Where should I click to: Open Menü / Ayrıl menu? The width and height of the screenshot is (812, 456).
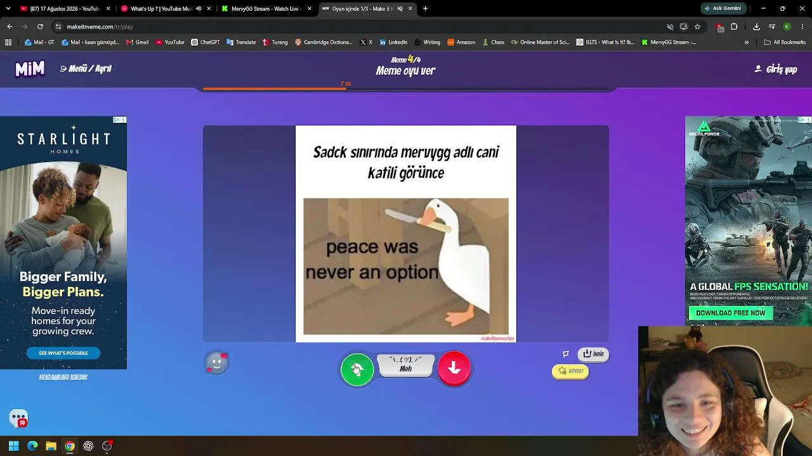(x=86, y=69)
